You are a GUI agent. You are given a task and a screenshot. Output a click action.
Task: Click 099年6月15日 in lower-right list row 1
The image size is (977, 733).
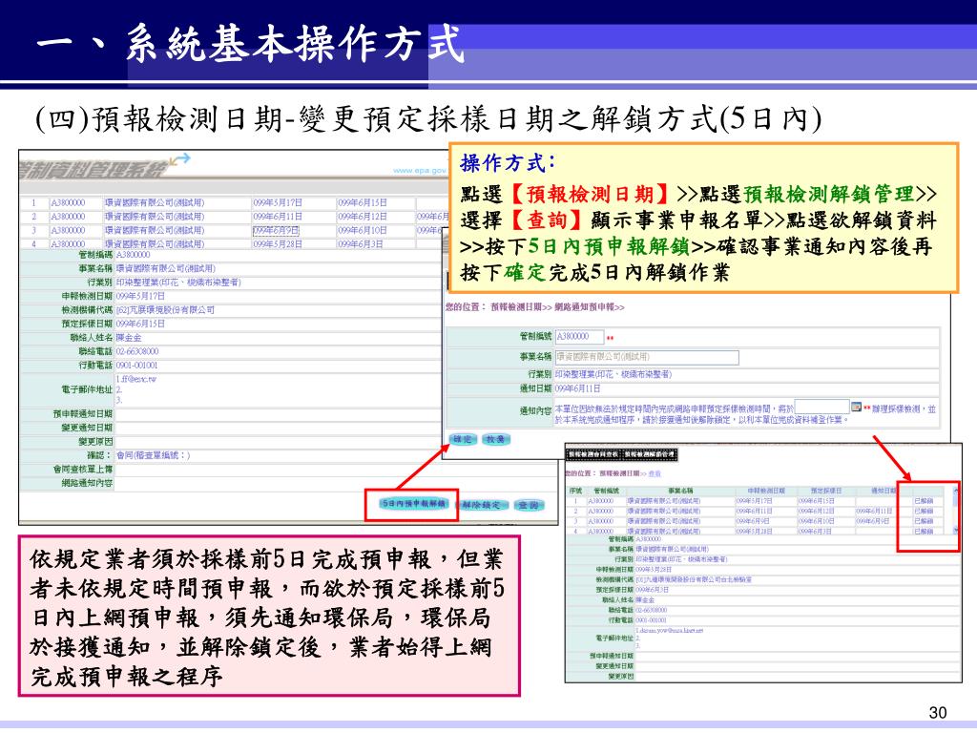pyautogui.click(x=817, y=501)
